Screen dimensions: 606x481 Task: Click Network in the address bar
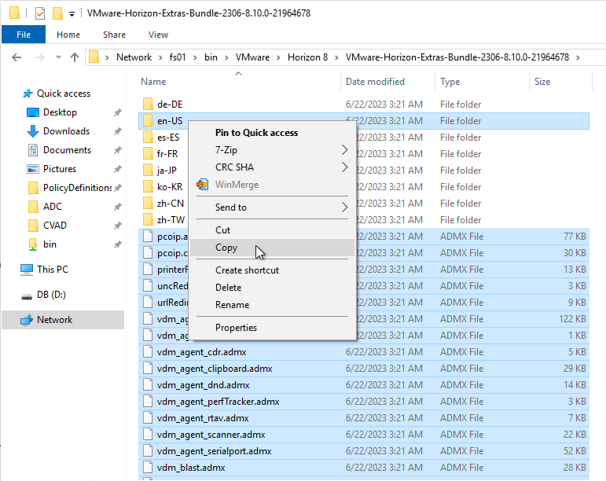pos(134,57)
